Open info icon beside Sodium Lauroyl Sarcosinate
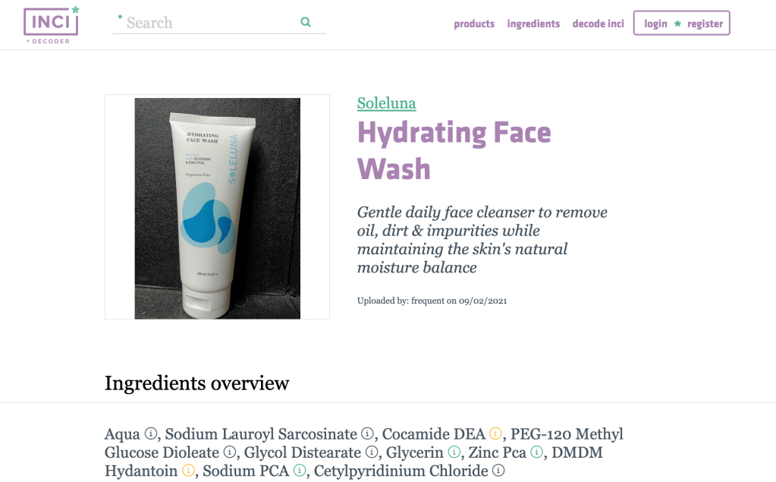This screenshot has height=482, width=776. tap(367, 433)
